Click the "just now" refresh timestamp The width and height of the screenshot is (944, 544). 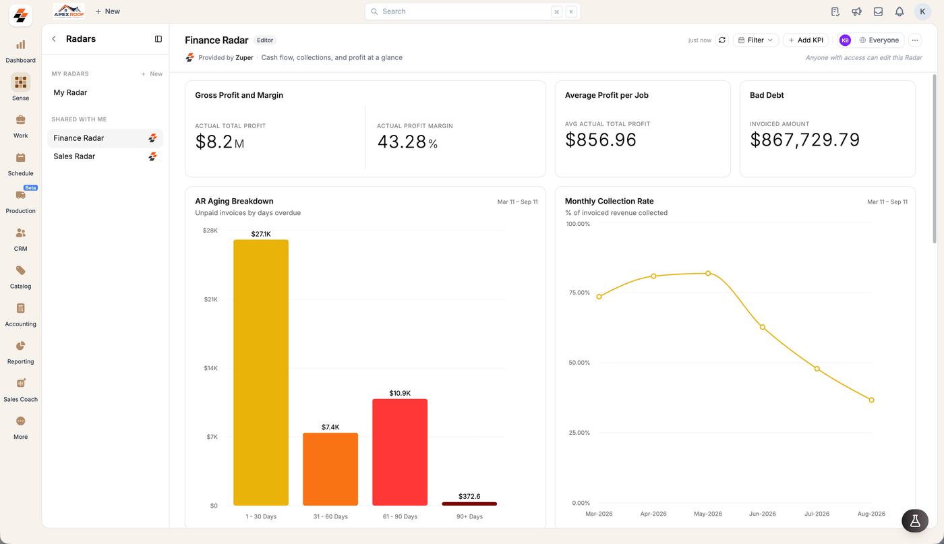click(700, 40)
